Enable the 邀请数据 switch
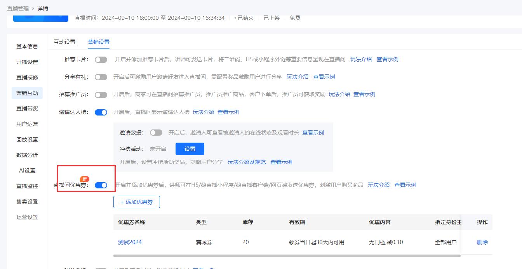This screenshot has height=269, width=522. pyautogui.click(x=156, y=132)
